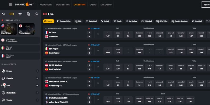Pick Johor Darul Ta'zim win at 1.02
210x105 pixels.
pos(128,100)
